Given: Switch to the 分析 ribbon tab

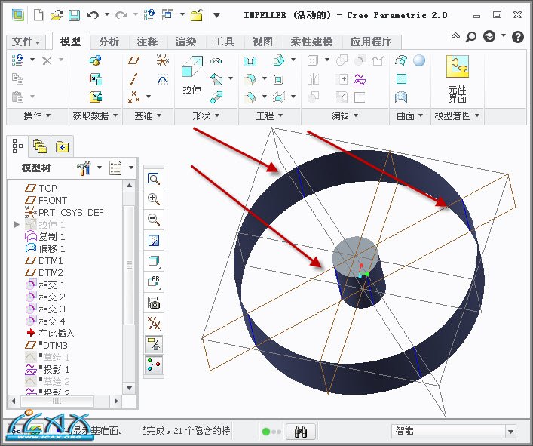Looking at the screenshot, I should [109, 42].
